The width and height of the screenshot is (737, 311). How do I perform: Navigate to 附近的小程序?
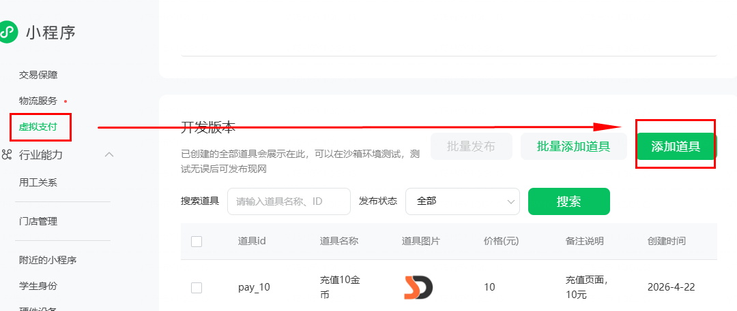[48, 260]
